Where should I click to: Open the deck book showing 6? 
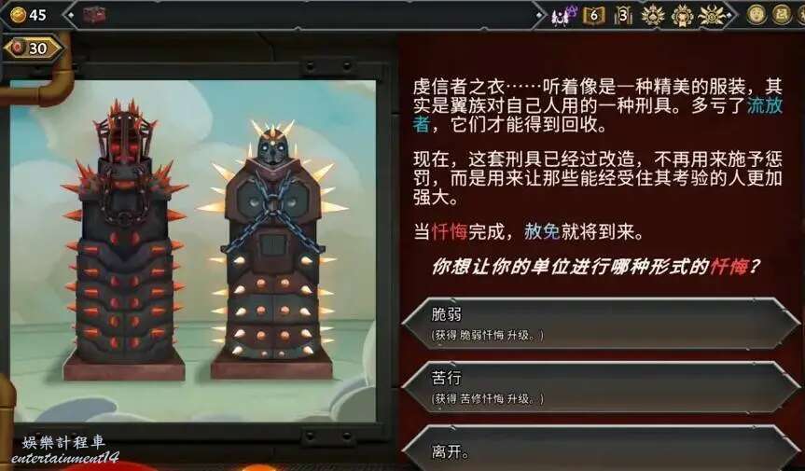[x=593, y=16]
